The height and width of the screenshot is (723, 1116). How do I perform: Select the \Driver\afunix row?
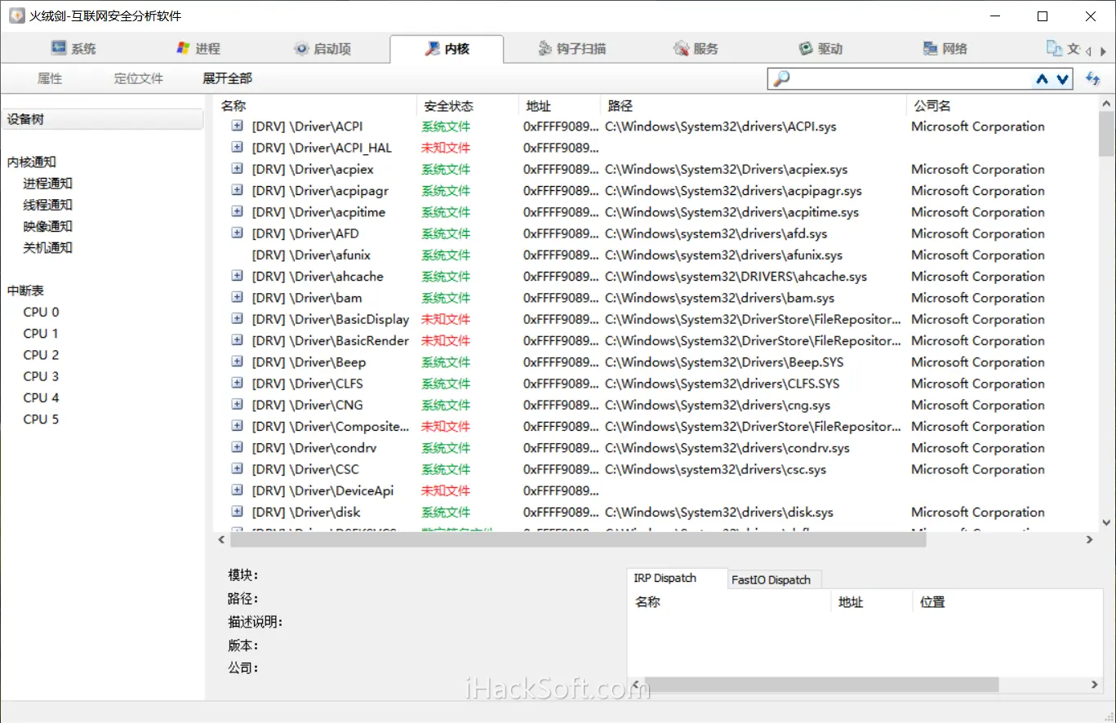click(x=657, y=255)
